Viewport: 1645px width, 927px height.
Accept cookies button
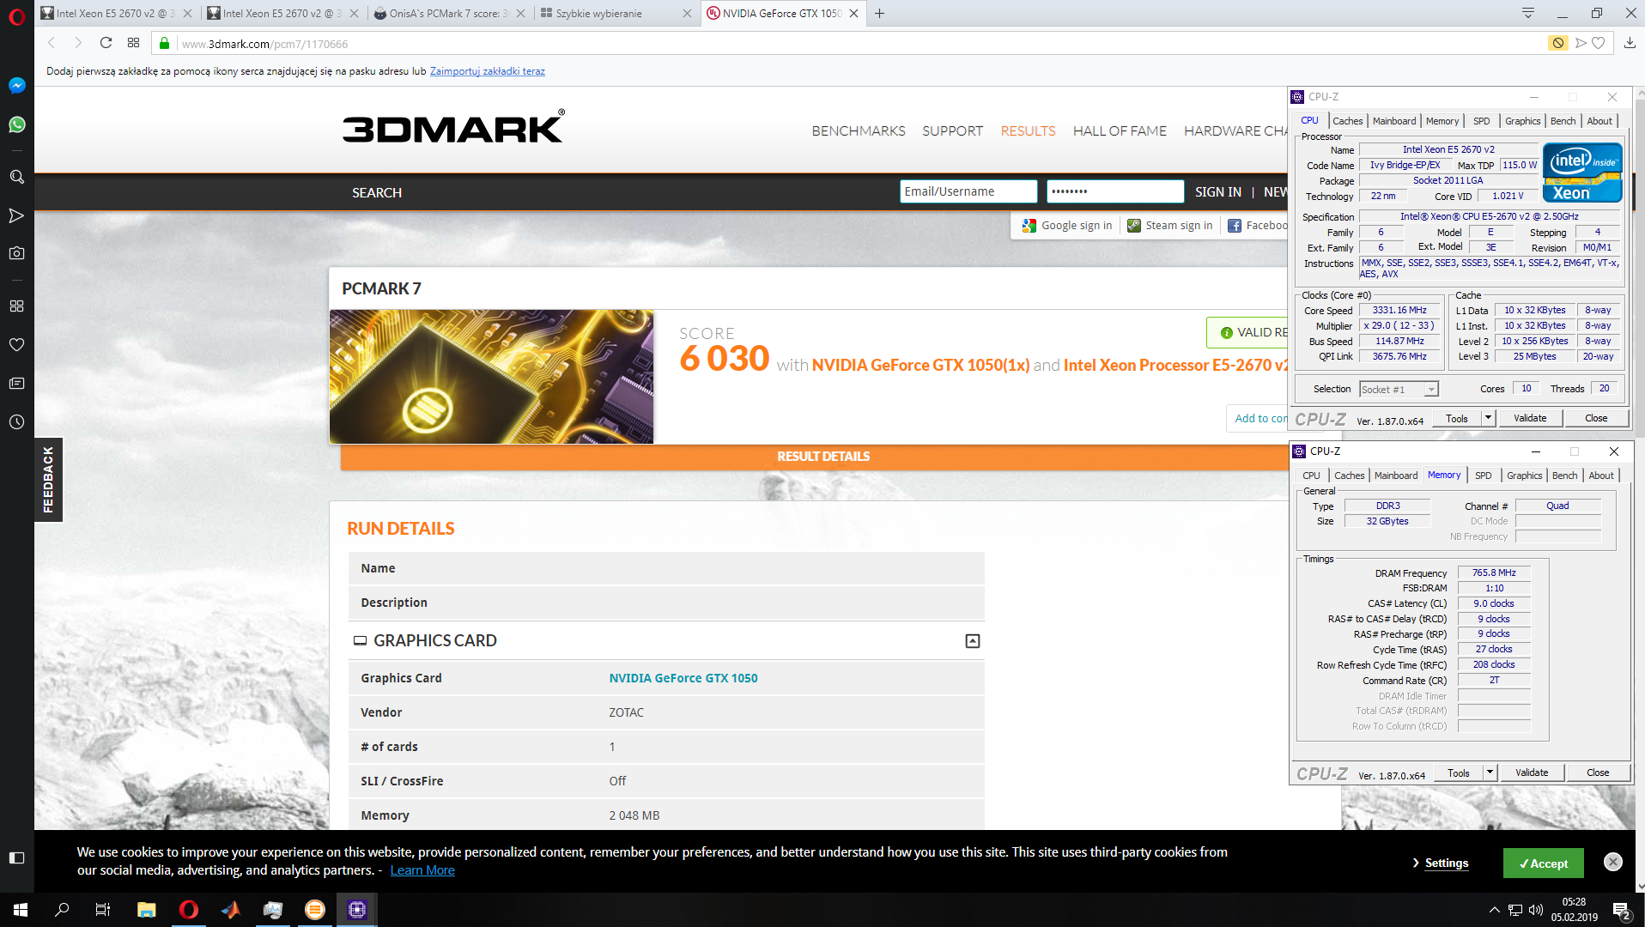[1544, 863]
